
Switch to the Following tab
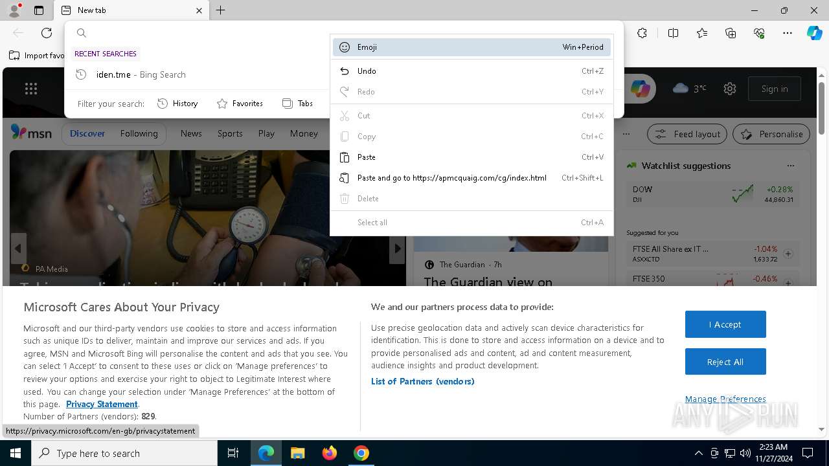tap(139, 133)
